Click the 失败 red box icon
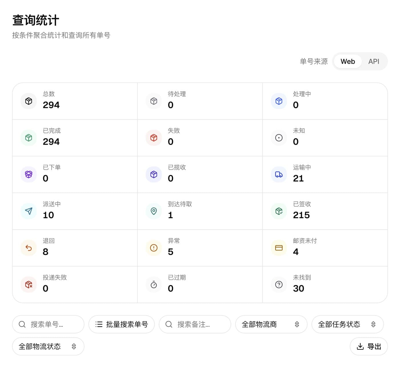 (x=154, y=138)
